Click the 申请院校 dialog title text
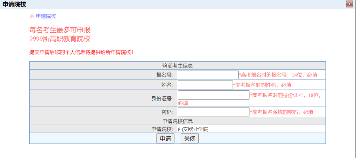356x158 pixels. [14, 4]
